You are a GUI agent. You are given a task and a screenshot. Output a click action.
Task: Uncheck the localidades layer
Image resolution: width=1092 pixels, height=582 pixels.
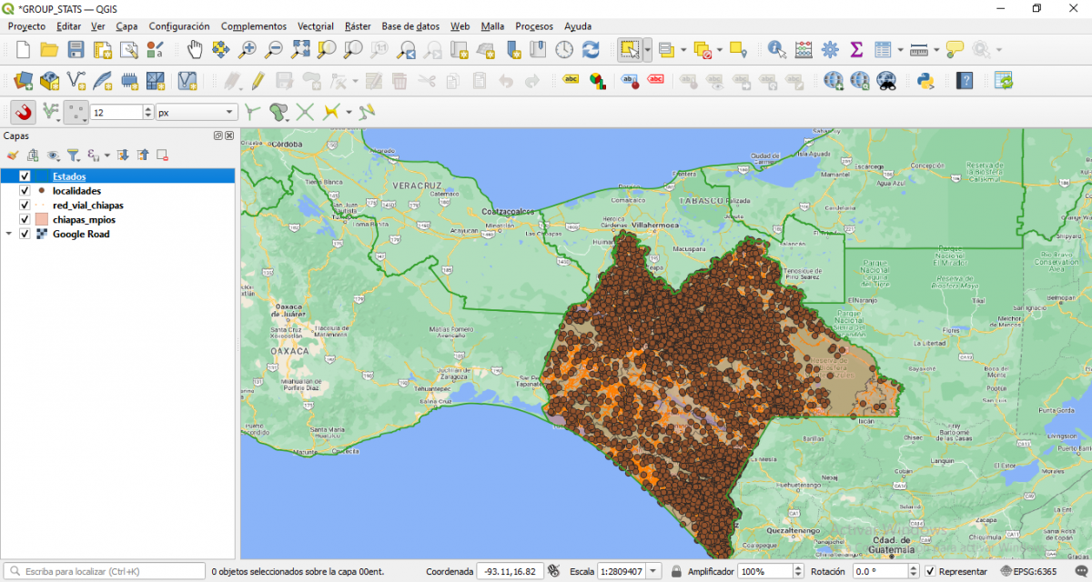pos(24,191)
